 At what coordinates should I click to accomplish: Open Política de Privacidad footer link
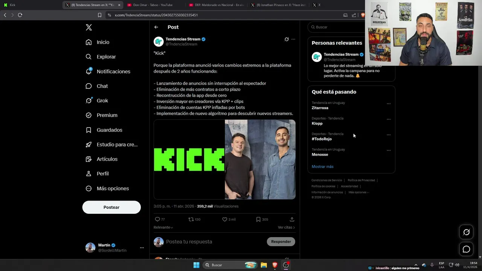[x=361, y=180]
